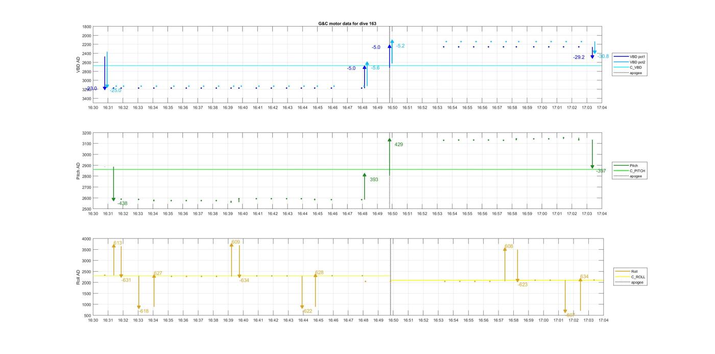The width and height of the screenshot is (715, 354).
Task: Click the '628' roll data label
Action: (x=319, y=273)
